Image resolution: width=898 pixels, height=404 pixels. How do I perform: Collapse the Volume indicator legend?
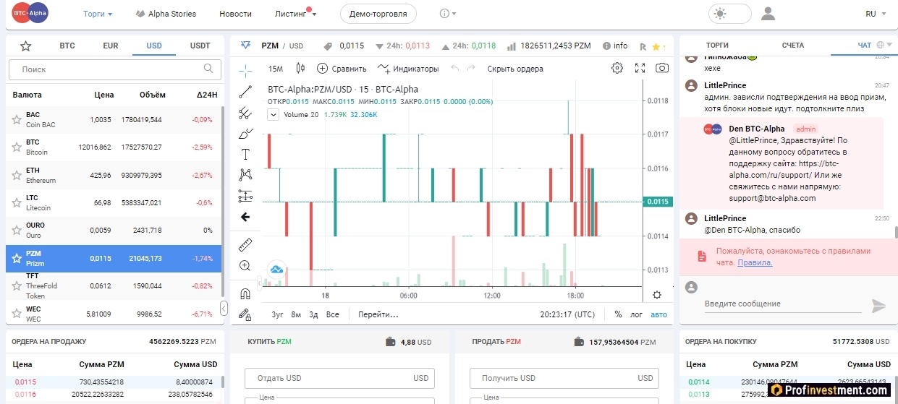pos(273,114)
